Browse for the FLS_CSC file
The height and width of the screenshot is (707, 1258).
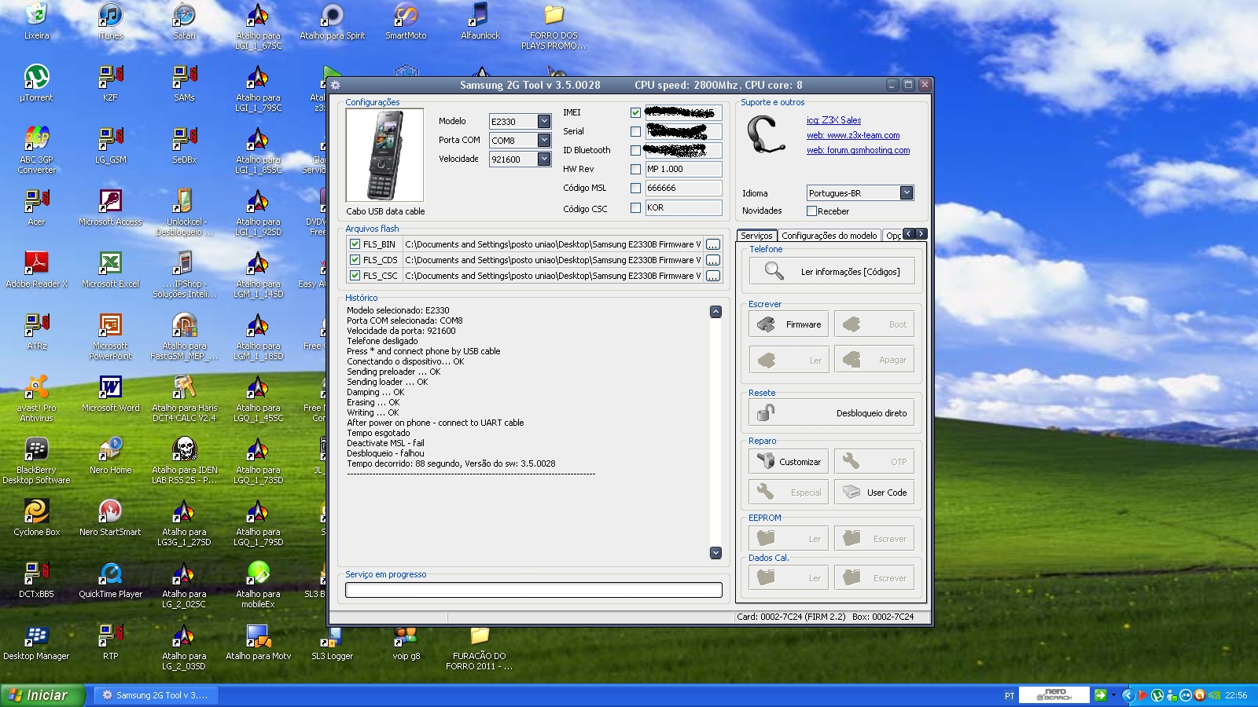click(x=712, y=276)
